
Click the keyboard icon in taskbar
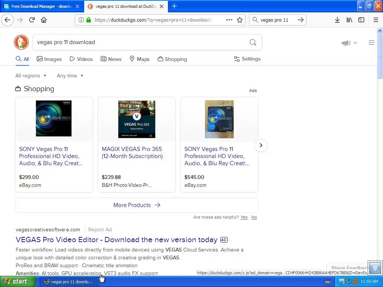328,282
